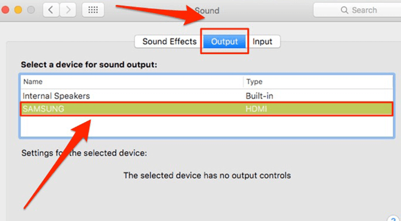This screenshot has width=401, height=221.
Task: Open help with the question mark button
Action: pyautogui.click(x=394, y=218)
